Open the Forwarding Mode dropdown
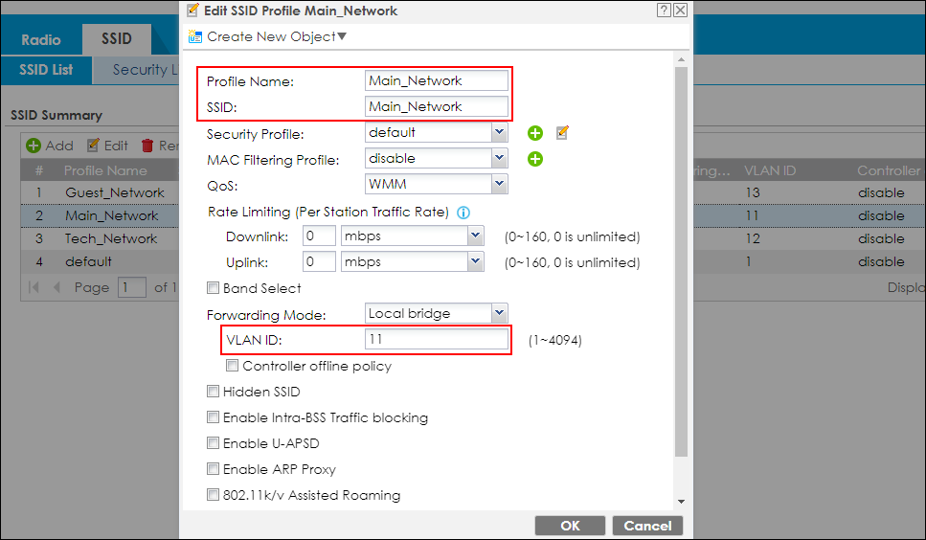 coord(499,313)
